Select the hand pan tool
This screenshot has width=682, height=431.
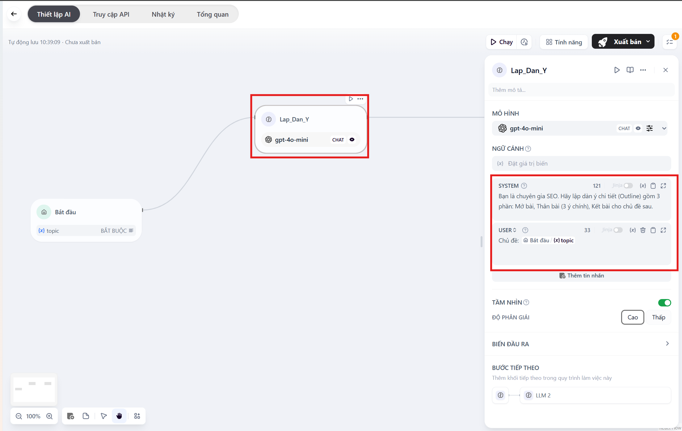pos(119,416)
